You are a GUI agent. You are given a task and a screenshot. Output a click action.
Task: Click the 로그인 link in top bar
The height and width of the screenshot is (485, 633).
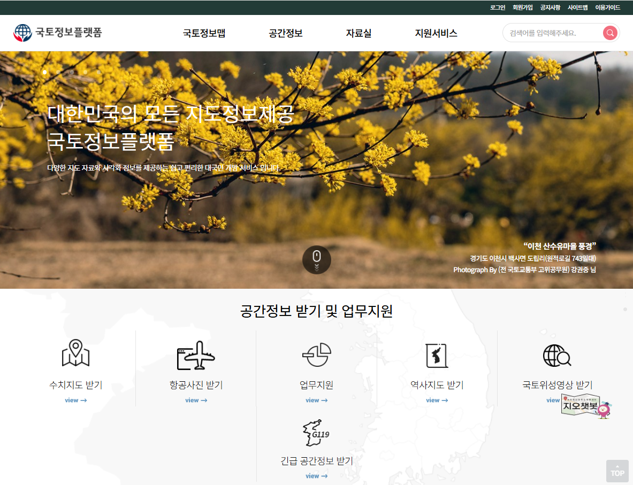(498, 7)
